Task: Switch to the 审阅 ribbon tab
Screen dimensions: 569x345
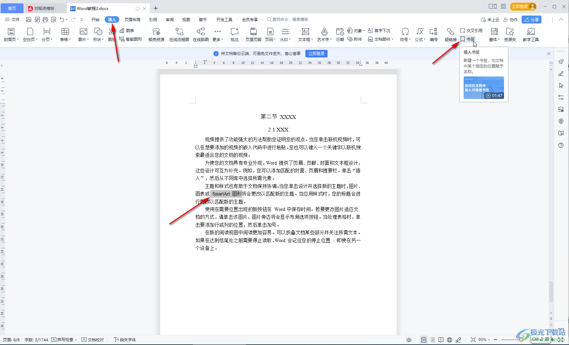Action: 170,20
